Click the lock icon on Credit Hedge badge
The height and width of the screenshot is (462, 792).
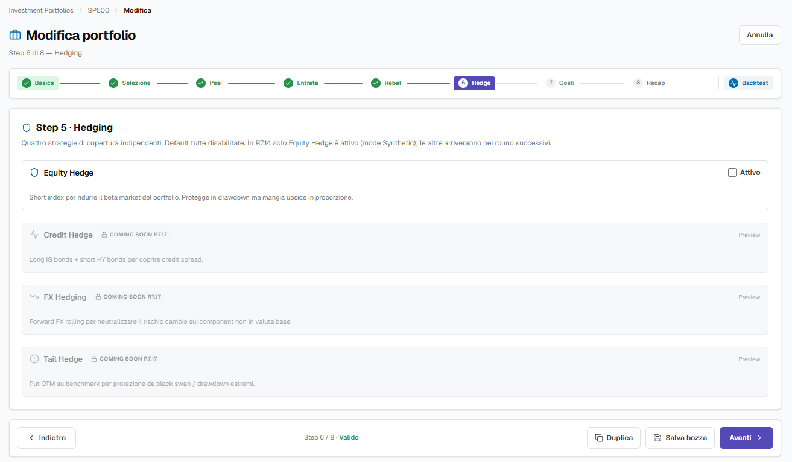tap(104, 235)
